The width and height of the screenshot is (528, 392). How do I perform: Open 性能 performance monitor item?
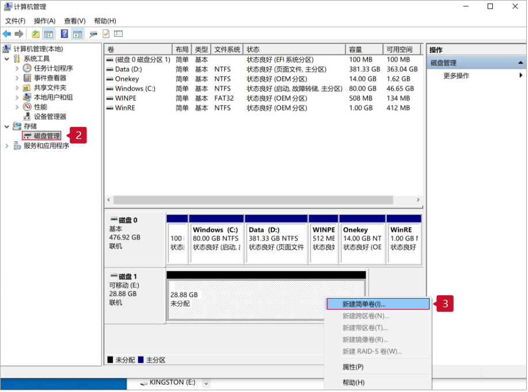pos(40,107)
